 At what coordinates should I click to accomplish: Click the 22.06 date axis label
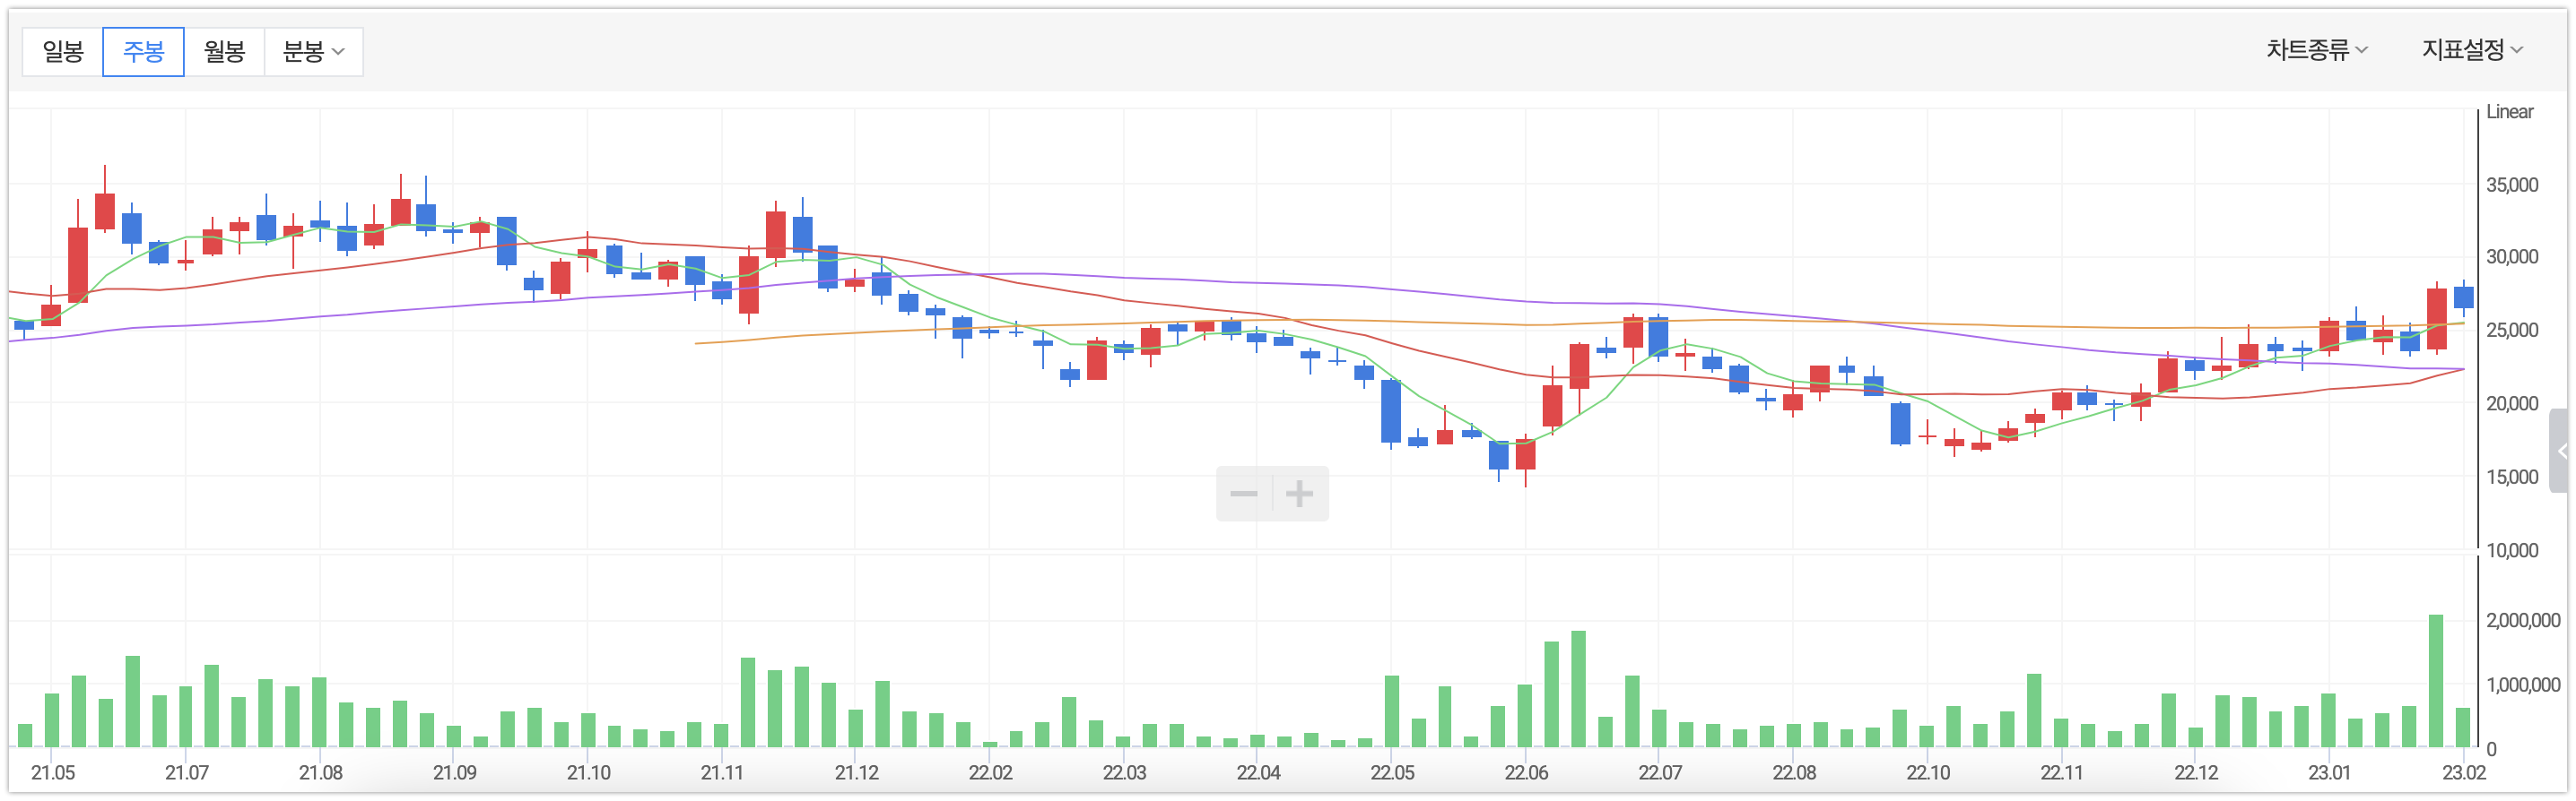pyautogui.click(x=1527, y=773)
